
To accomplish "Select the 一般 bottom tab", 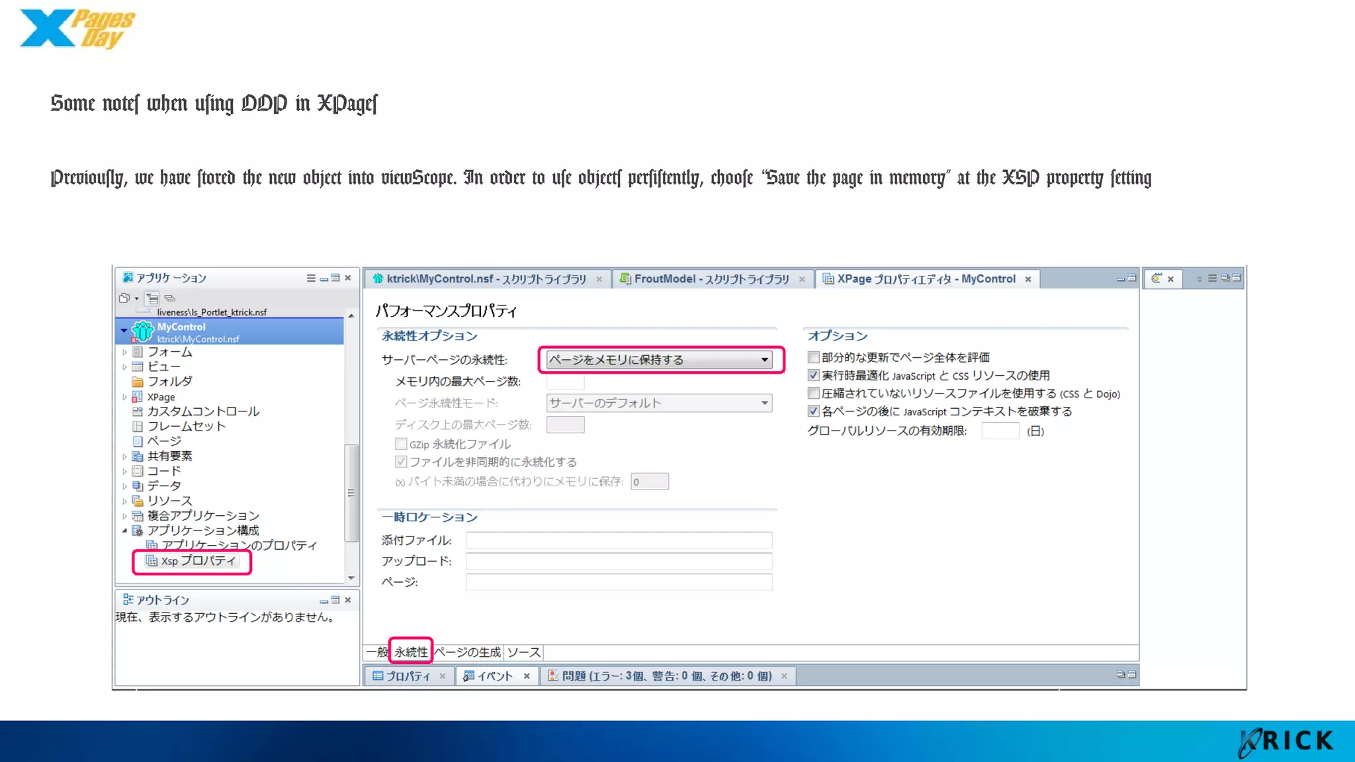I will [377, 652].
